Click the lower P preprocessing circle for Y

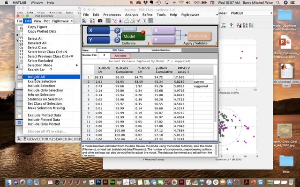point(117,40)
